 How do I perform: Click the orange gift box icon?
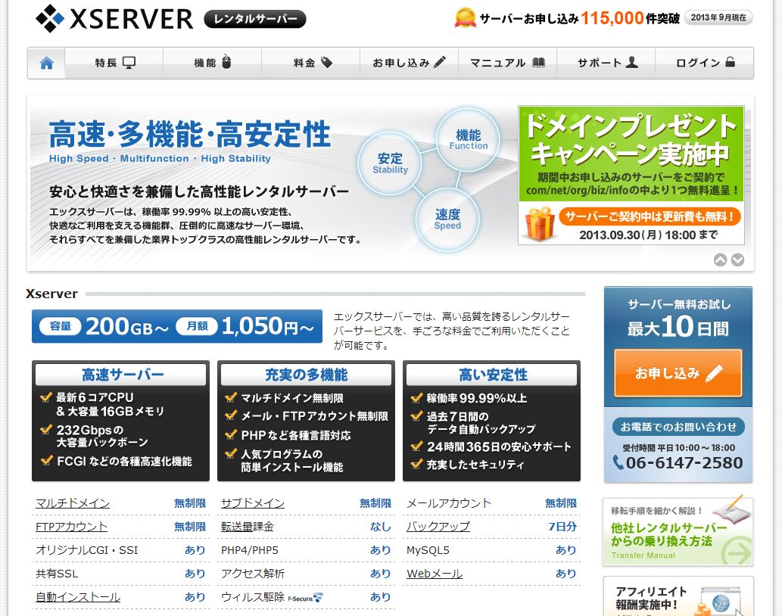pyautogui.click(x=540, y=224)
